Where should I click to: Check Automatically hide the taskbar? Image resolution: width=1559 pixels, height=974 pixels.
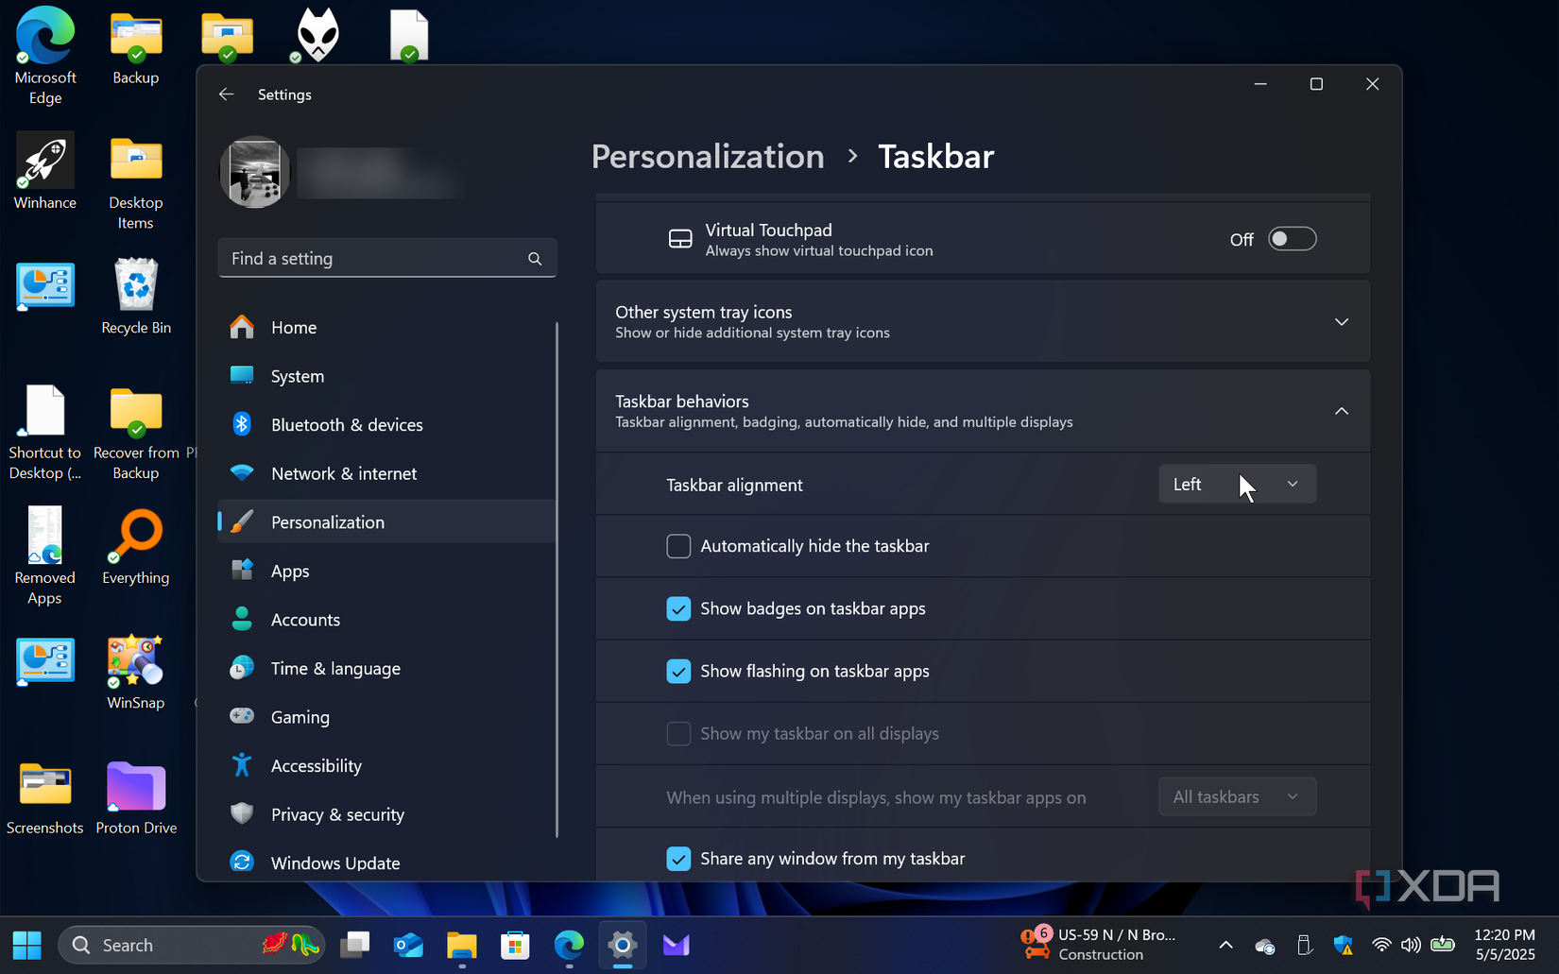click(x=678, y=546)
